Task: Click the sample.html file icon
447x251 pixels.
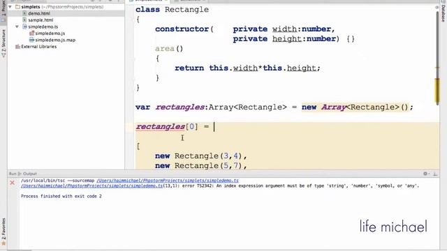Action: [x=24, y=20]
